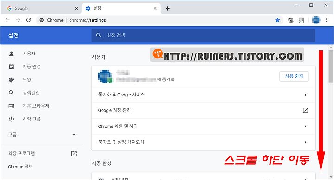Click the 고급 label in sidebar
The height and width of the screenshot is (180, 334).
[x=13, y=135]
